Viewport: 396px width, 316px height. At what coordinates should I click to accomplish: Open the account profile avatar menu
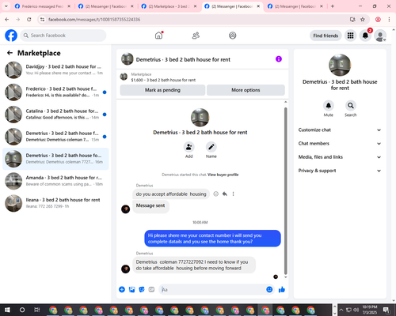tap(380, 36)
